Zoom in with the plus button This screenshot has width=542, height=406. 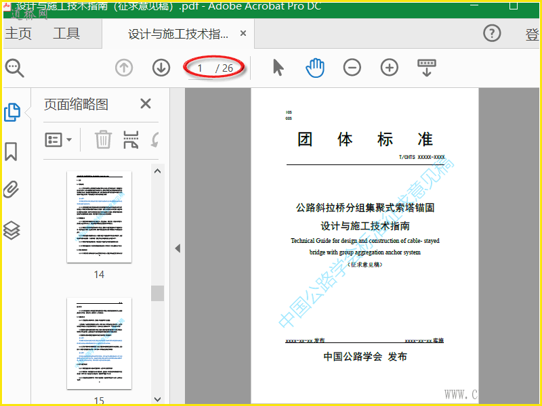point(389,67)
